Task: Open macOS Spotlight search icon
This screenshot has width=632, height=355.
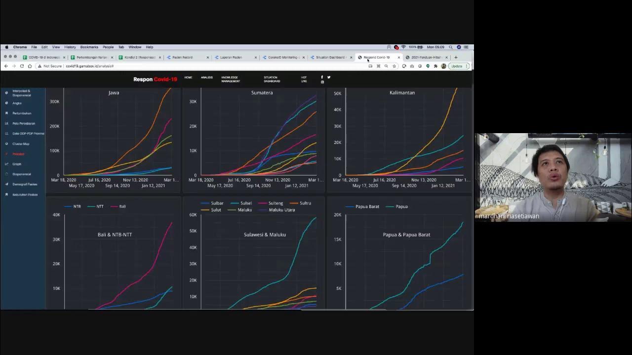Action: pyautogui.click(x=451, y=47)
